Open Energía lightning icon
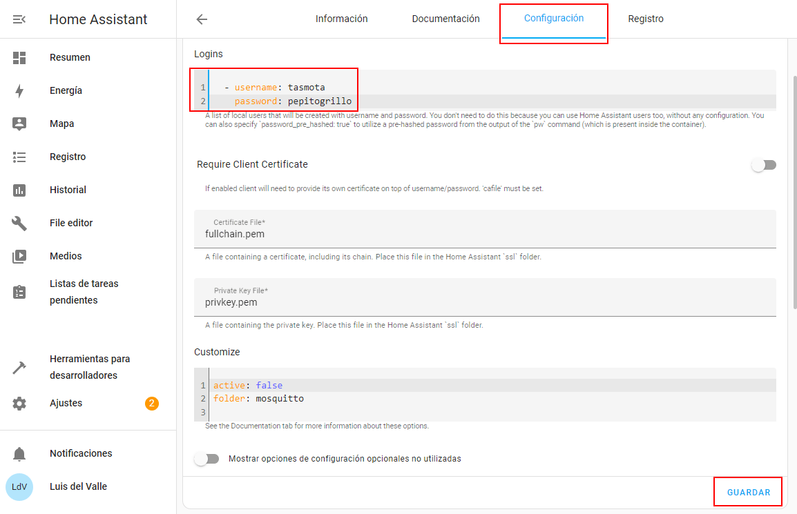 coord(19,91)
